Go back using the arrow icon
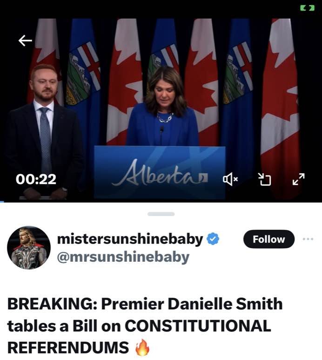Image resolution: width=322 pixels, height=360 pixels. (25, 41)
